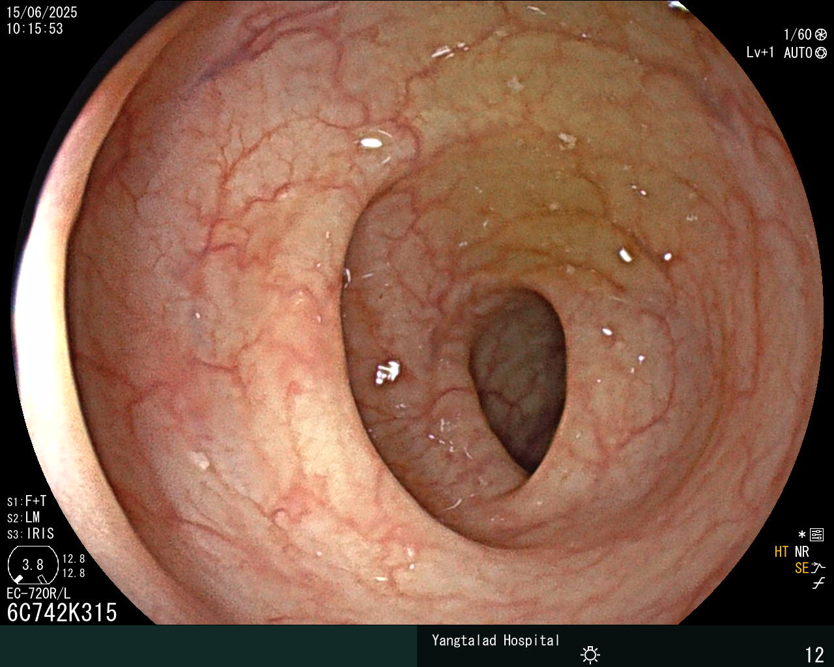Click the endoscopic colon image

tap(417, 313)
